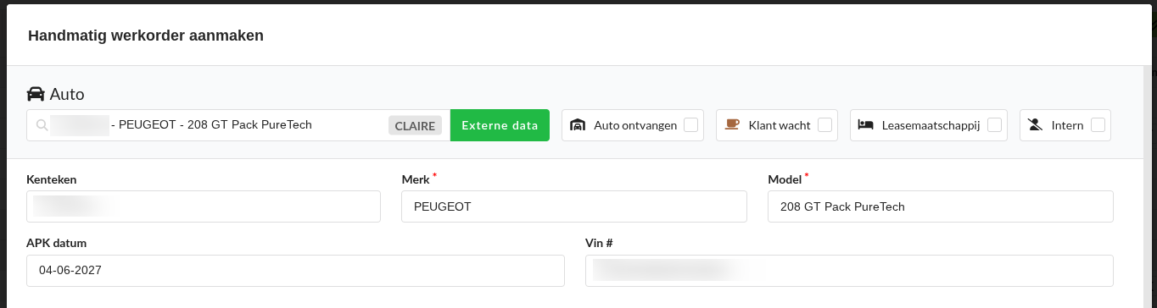Click the garage icon for Auto ontvangen
The height and width of the screenshot is (308, 1157).
coord(578,125)
